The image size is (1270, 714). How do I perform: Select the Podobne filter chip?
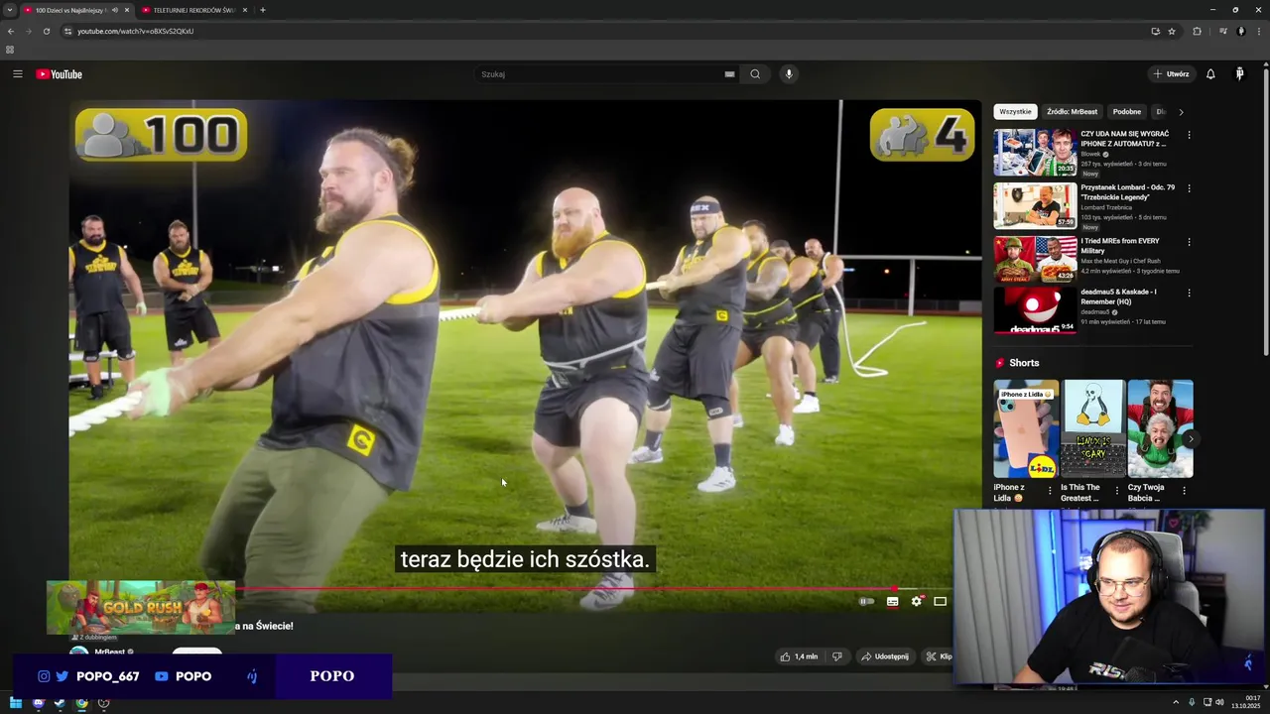[1126, 112]
